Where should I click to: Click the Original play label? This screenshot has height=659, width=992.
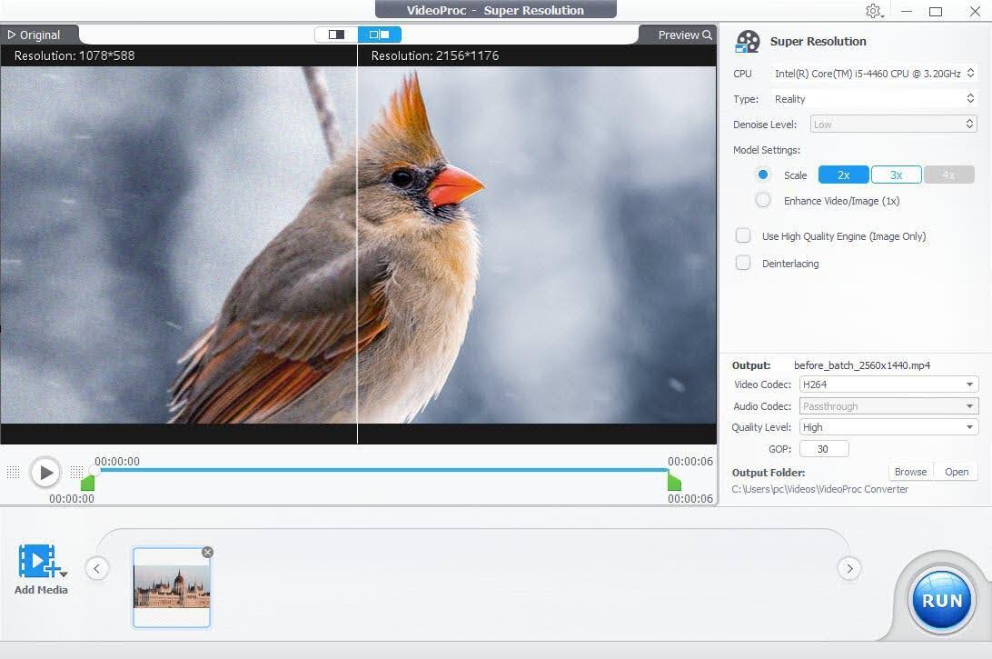click(x=35, y=35)
